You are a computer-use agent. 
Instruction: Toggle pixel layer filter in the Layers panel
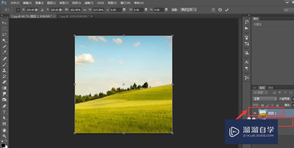point(275,93)
